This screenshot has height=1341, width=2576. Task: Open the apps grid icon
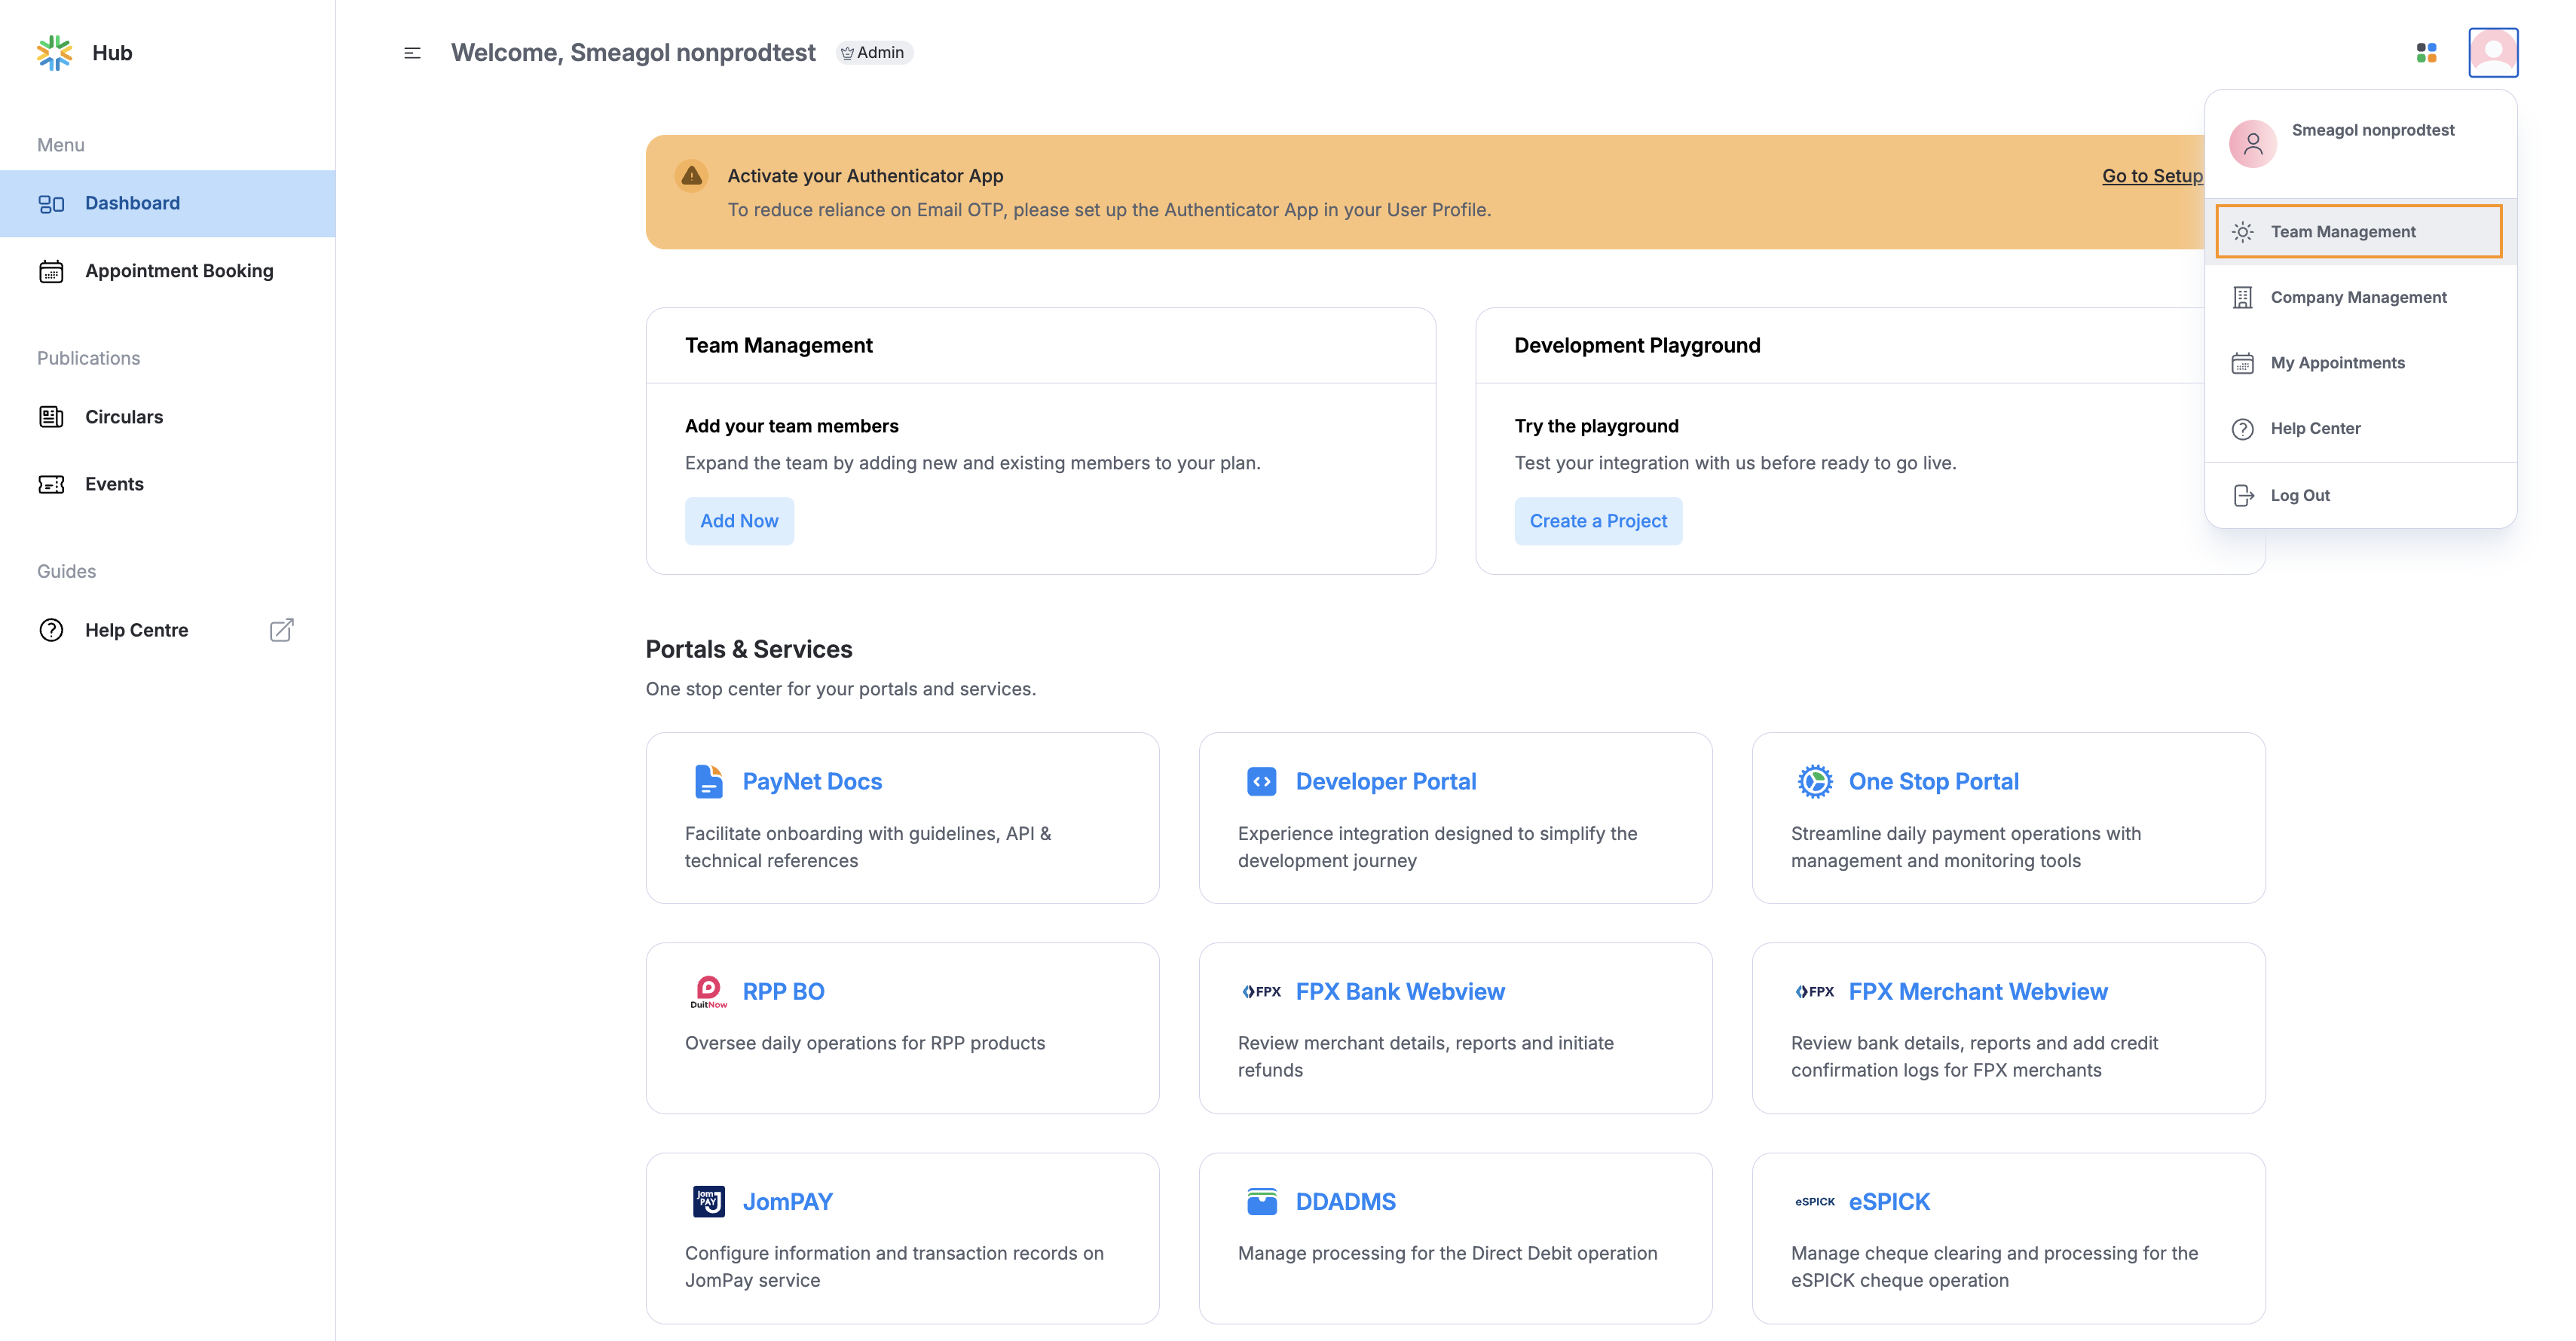coord(2426,53)
